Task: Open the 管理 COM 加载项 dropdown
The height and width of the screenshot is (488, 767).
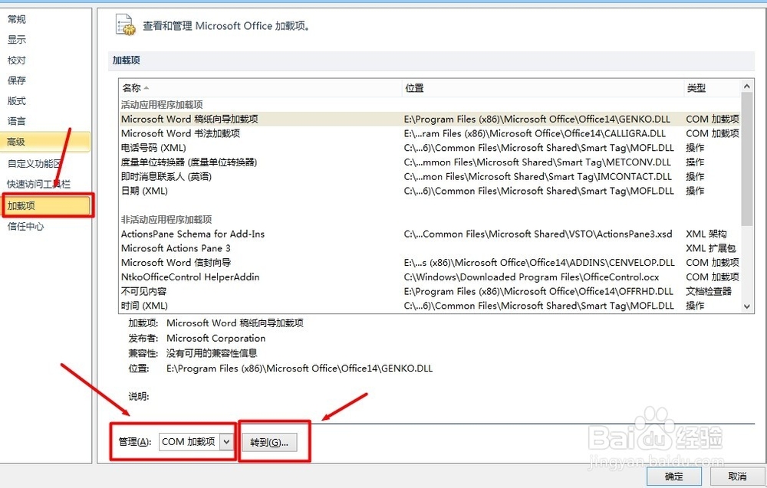Action: tap(196, 441)
